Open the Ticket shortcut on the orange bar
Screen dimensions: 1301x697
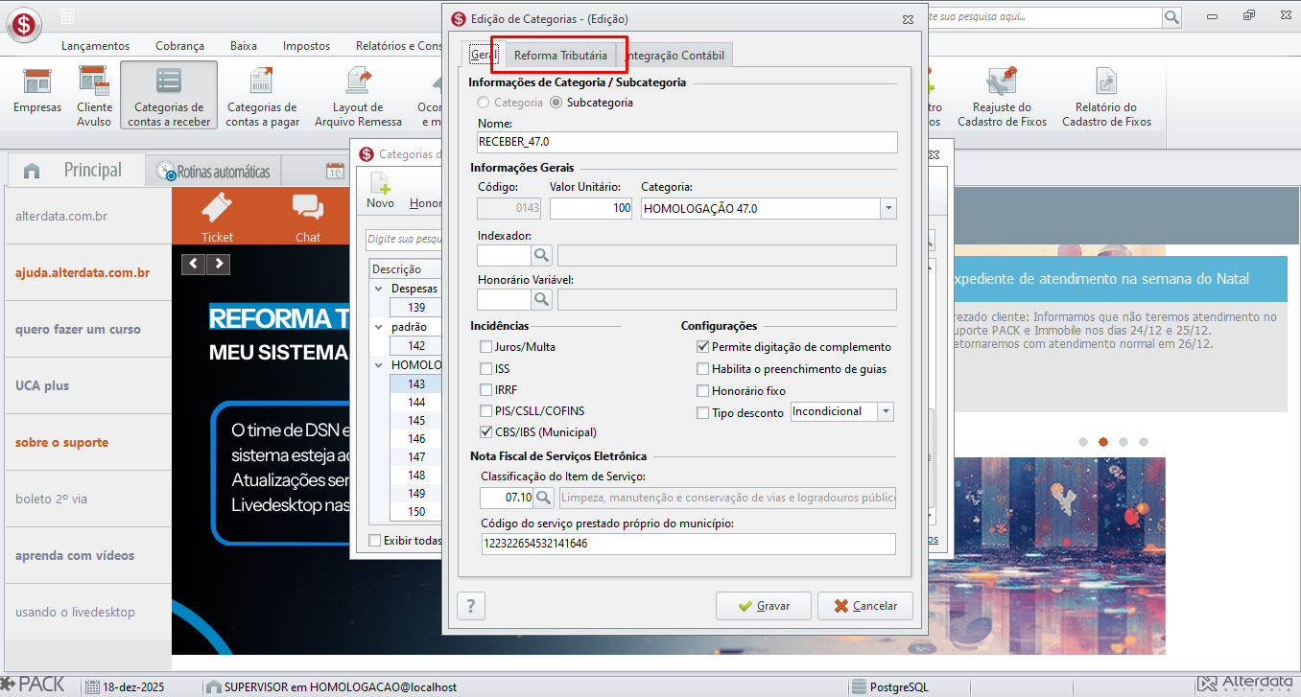tap(218, 217)
